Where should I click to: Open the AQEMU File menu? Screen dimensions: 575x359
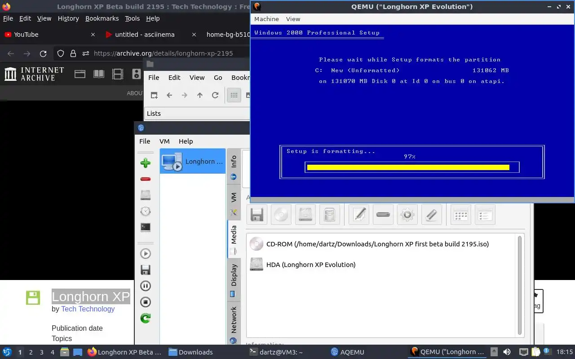point(145,141)
